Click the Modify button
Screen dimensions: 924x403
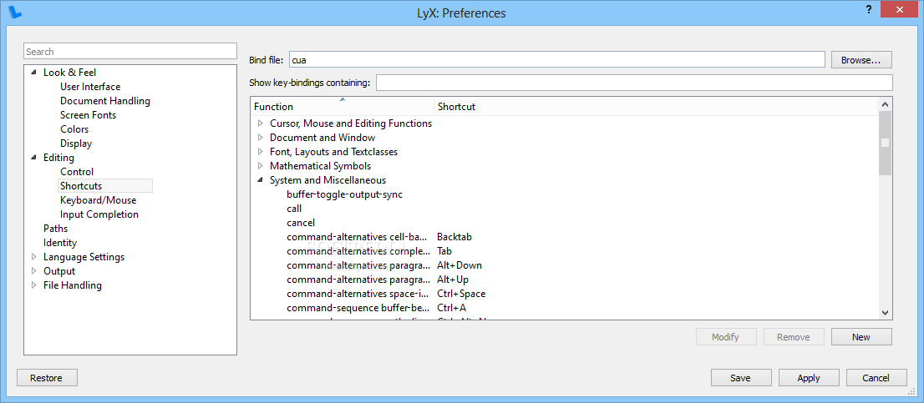[x=725, y=337]
